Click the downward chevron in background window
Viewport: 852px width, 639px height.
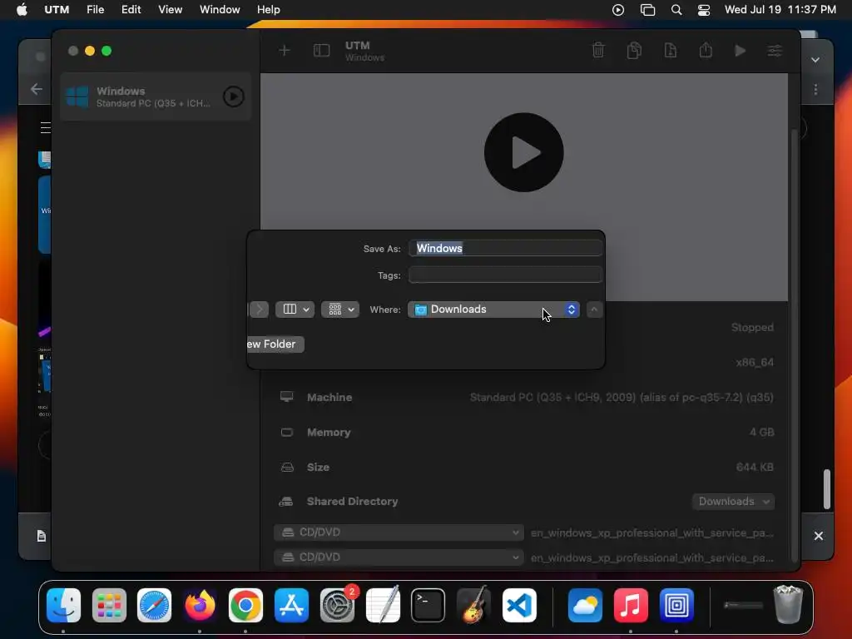click(x=815, y=60)
